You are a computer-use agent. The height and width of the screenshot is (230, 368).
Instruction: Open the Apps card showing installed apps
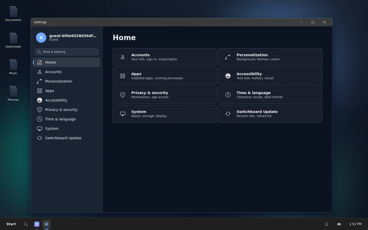click(x=165, y=76)
